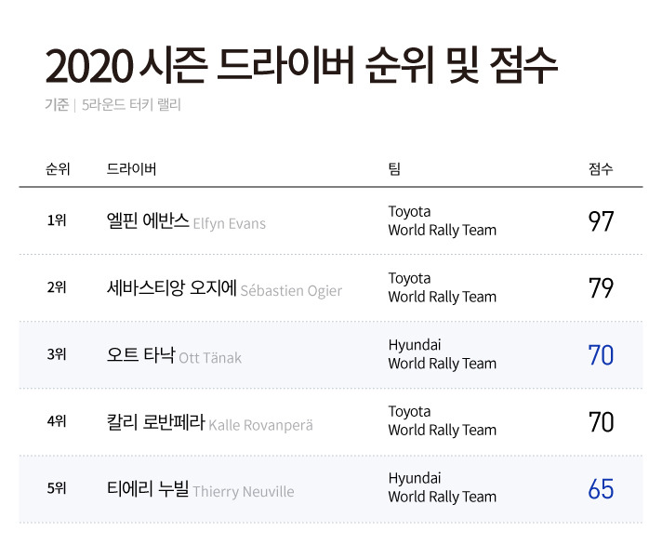Select driver name 엘핀 에반스
The width and height of the screenshot is (662, 558).
coord(148,221)
